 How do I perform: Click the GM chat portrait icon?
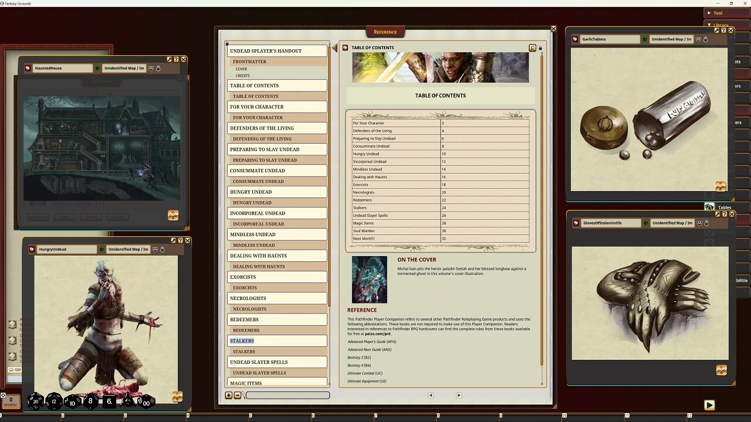12,369
